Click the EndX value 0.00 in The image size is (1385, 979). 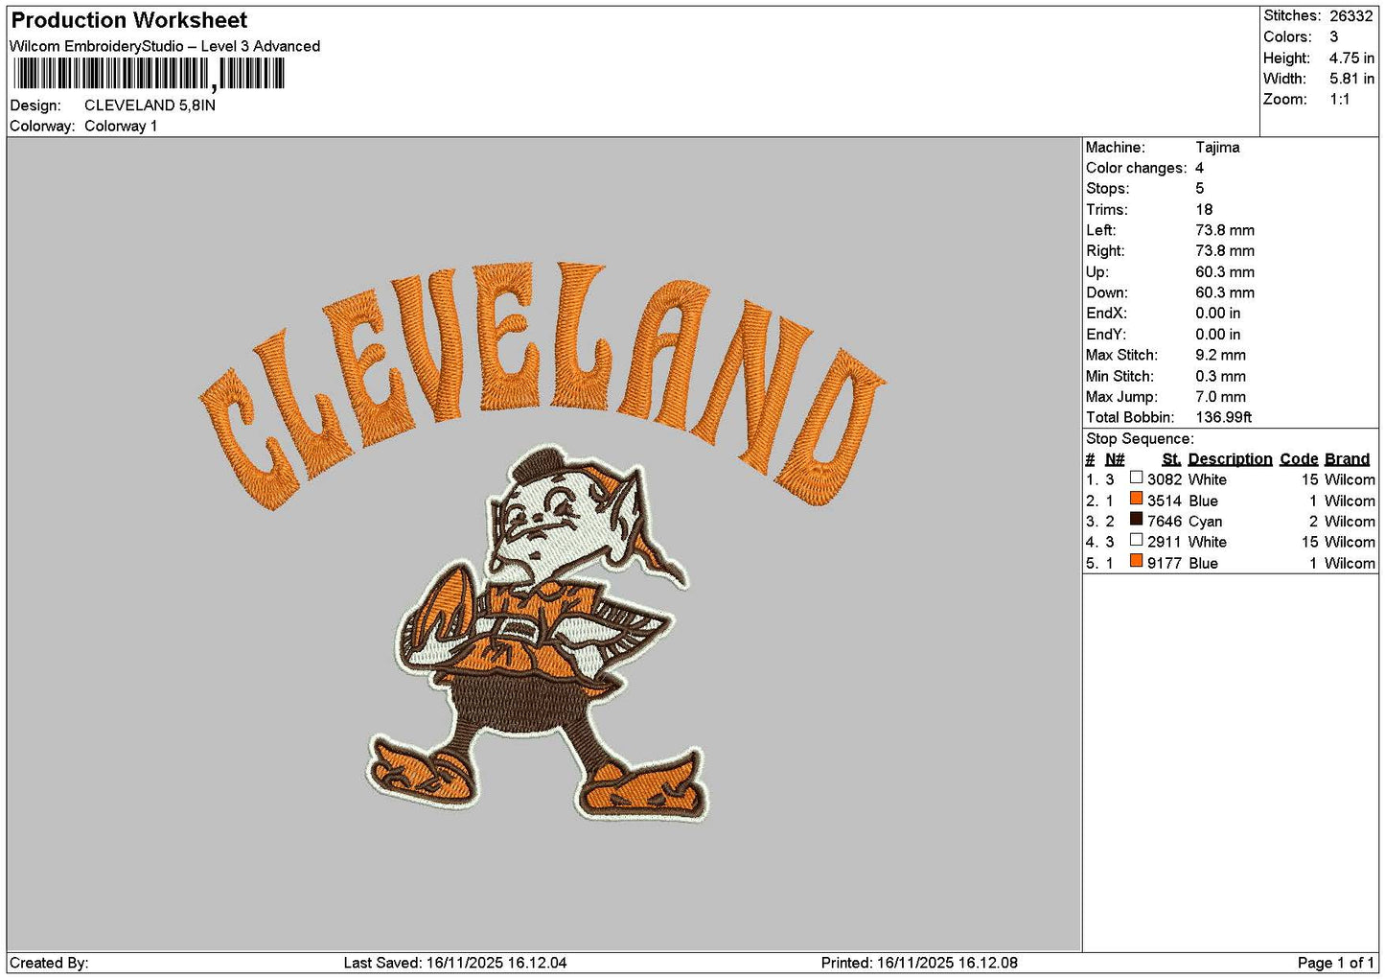coord(1217,314)
